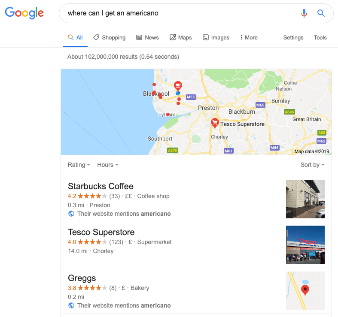Click in the search query field

[x=180, y=13]
